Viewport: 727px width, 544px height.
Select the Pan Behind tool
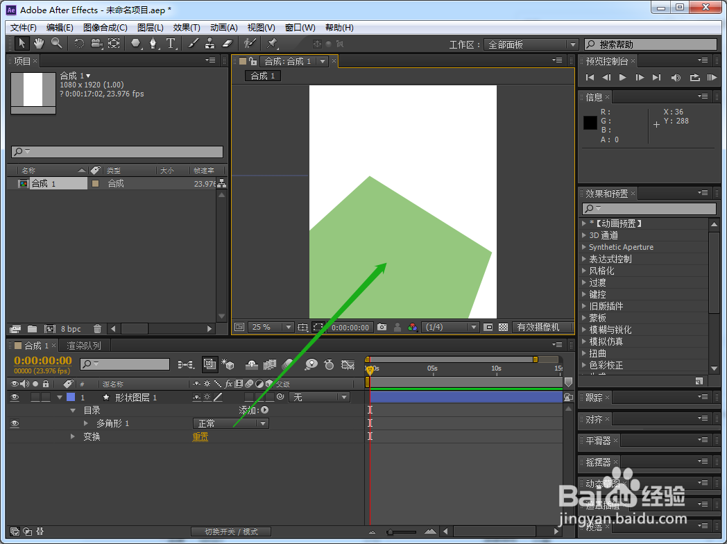point(114,44)
